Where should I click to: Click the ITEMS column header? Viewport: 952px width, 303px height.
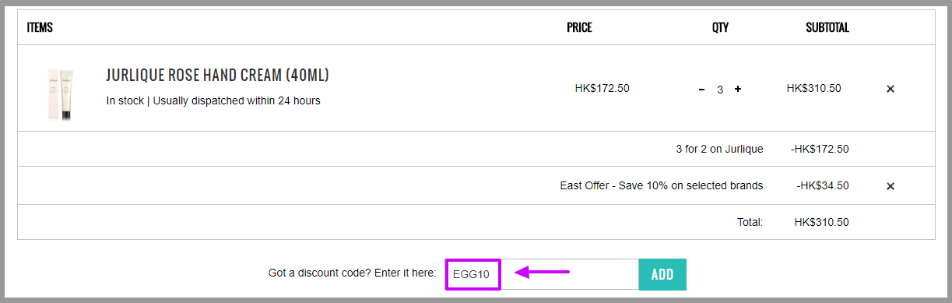tap(40, 27)
